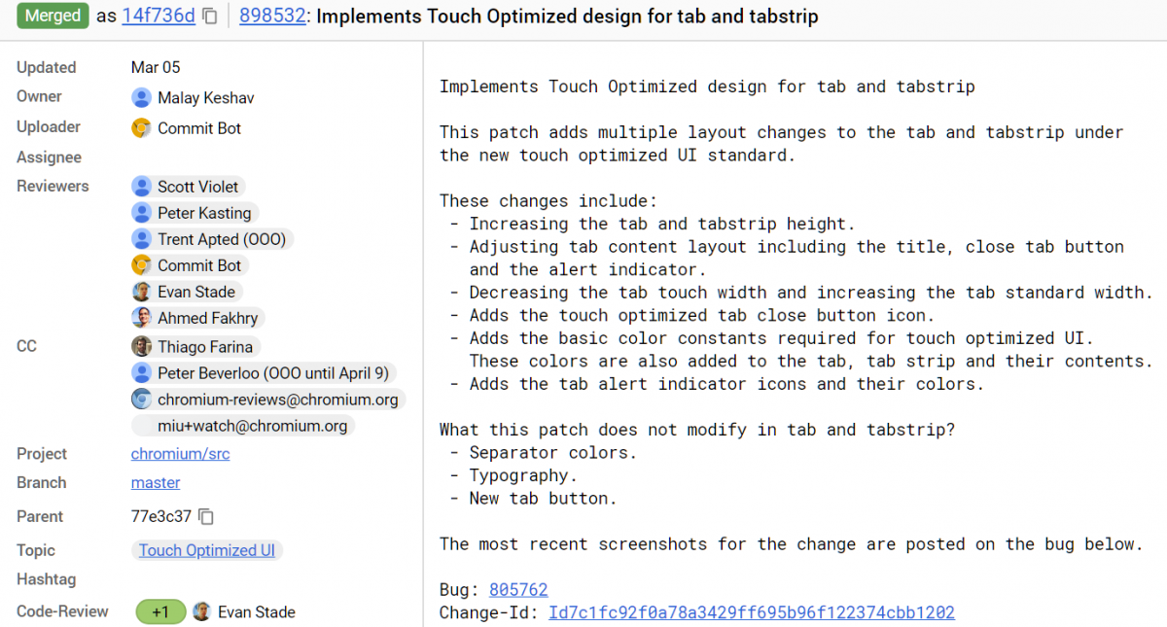Open the Change-Id link
Screen dimensions: 1167x627
point(752,612)
